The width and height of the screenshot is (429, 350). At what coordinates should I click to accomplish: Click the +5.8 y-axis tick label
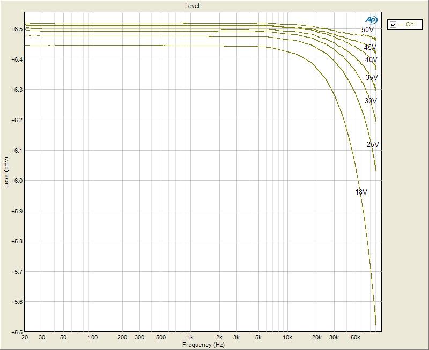click(17, 241)
